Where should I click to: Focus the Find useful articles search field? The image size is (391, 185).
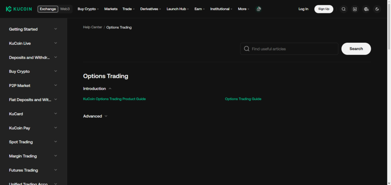point(289,49)
